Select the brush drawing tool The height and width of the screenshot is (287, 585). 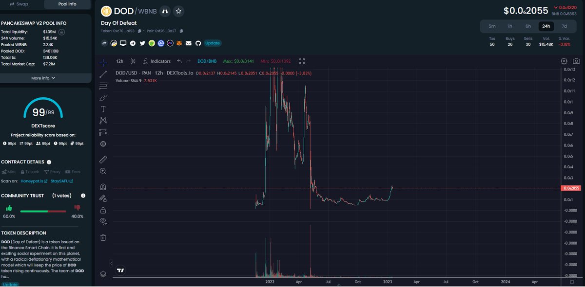pos(103,97)
